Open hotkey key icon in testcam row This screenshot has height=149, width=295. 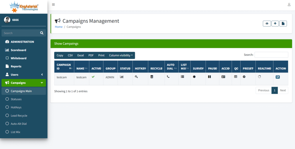click(x=136, y=77)
